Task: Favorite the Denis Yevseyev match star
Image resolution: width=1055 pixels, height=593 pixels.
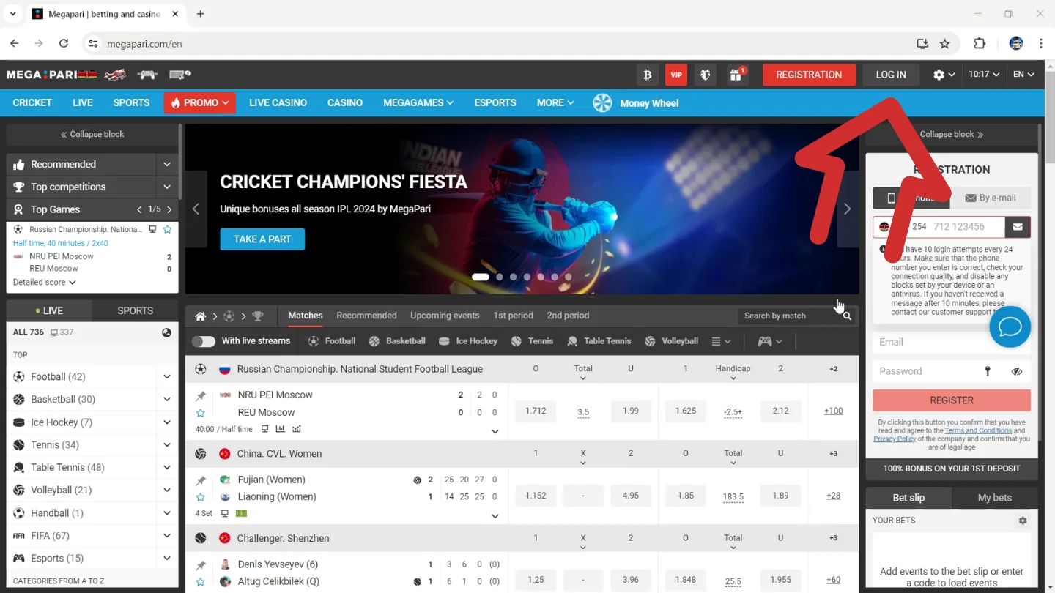Action: [x=200, y=582]
